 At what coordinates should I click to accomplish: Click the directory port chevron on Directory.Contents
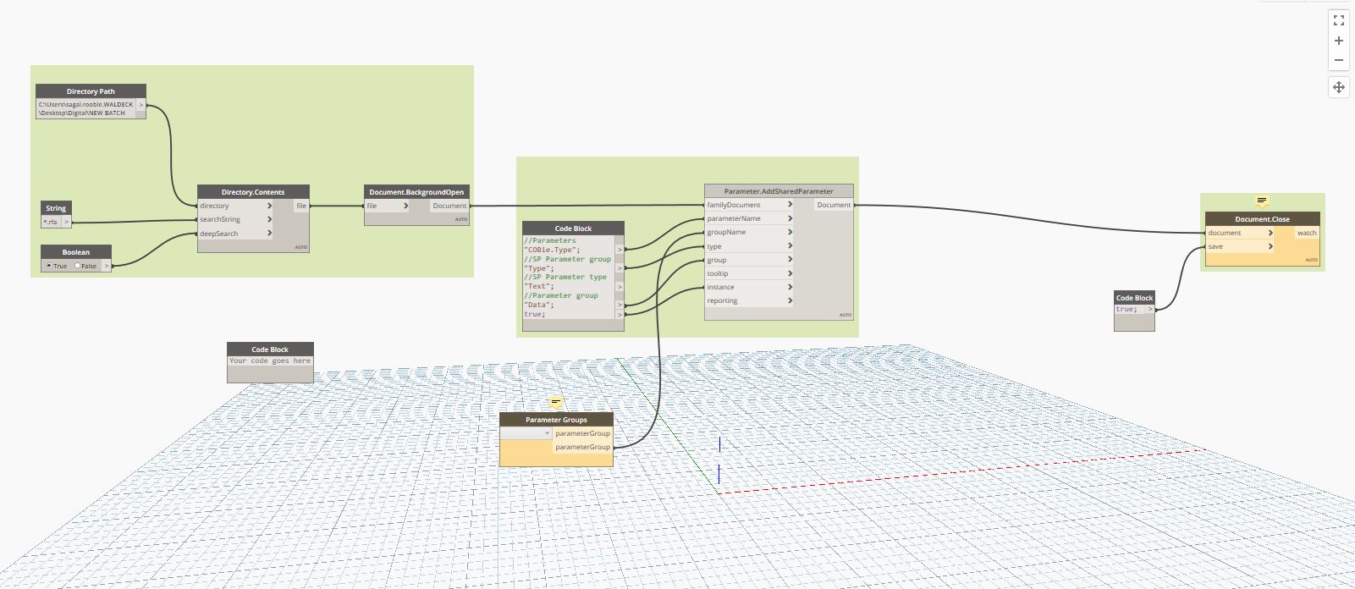[270, 206]
